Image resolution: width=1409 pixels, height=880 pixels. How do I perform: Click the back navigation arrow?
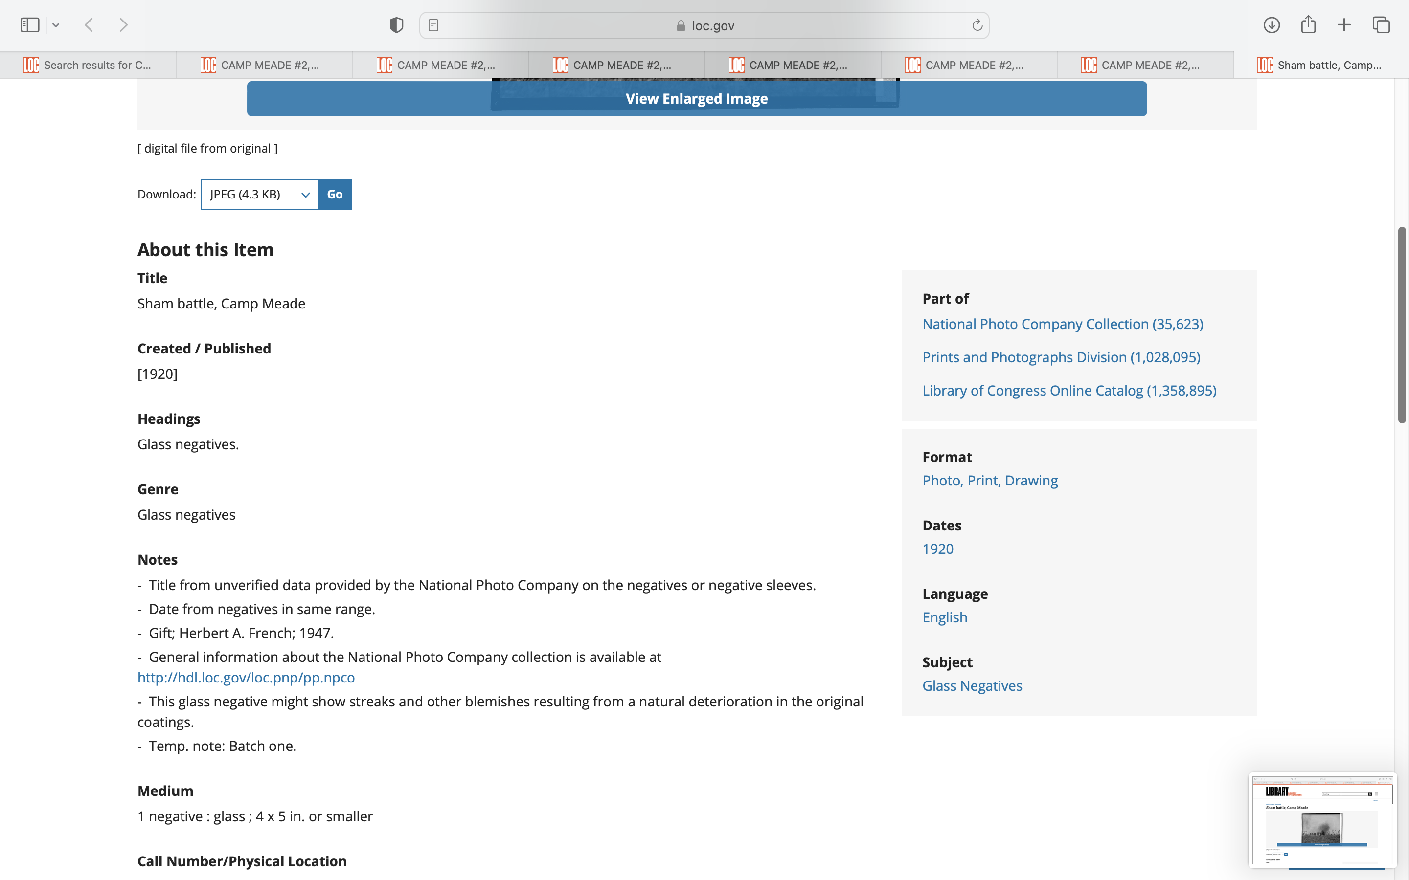coord(89,25)
